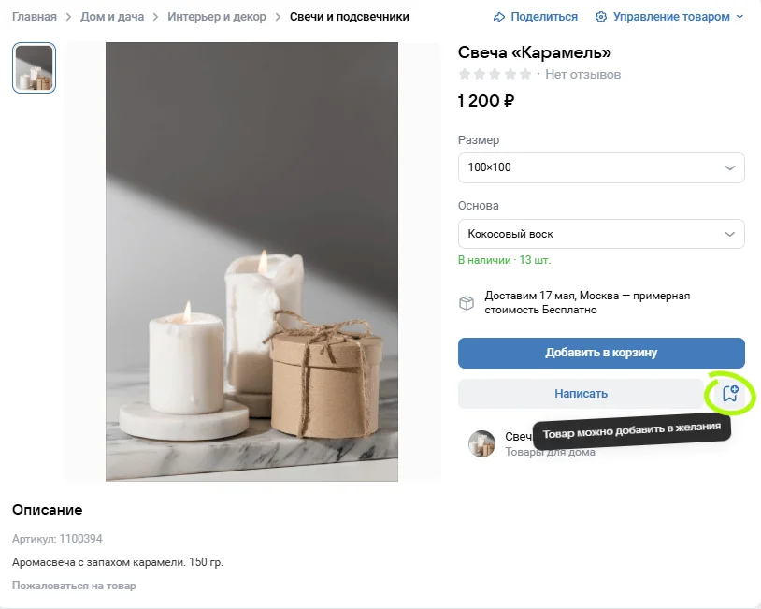The height and width of the screenshot is (609, 761).
Task: Open the Свечи и подсвечники breadcrumb
Action: pos(350,17)
